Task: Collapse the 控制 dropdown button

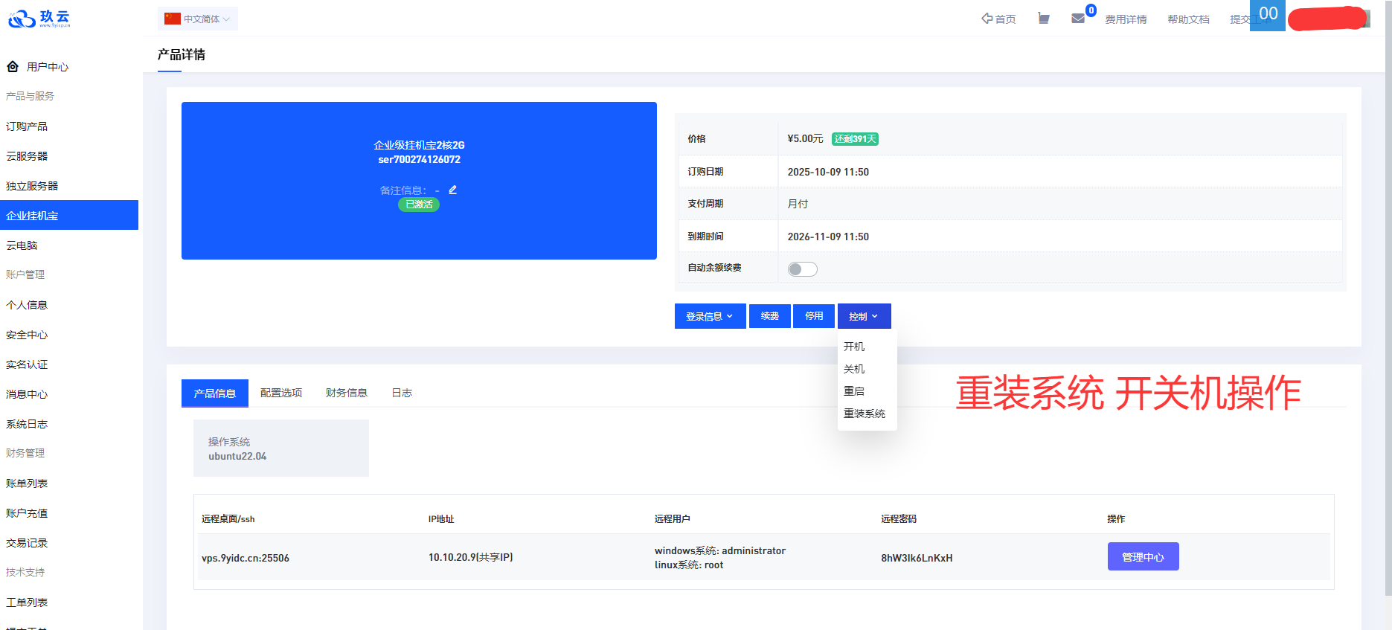Action: point(864,316)
